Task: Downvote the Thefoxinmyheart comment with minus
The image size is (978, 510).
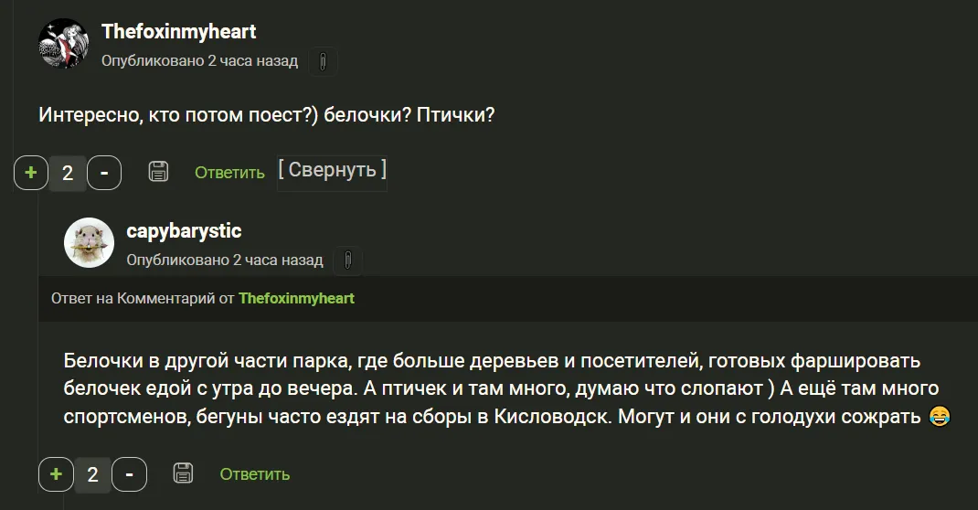Action: 104,172
